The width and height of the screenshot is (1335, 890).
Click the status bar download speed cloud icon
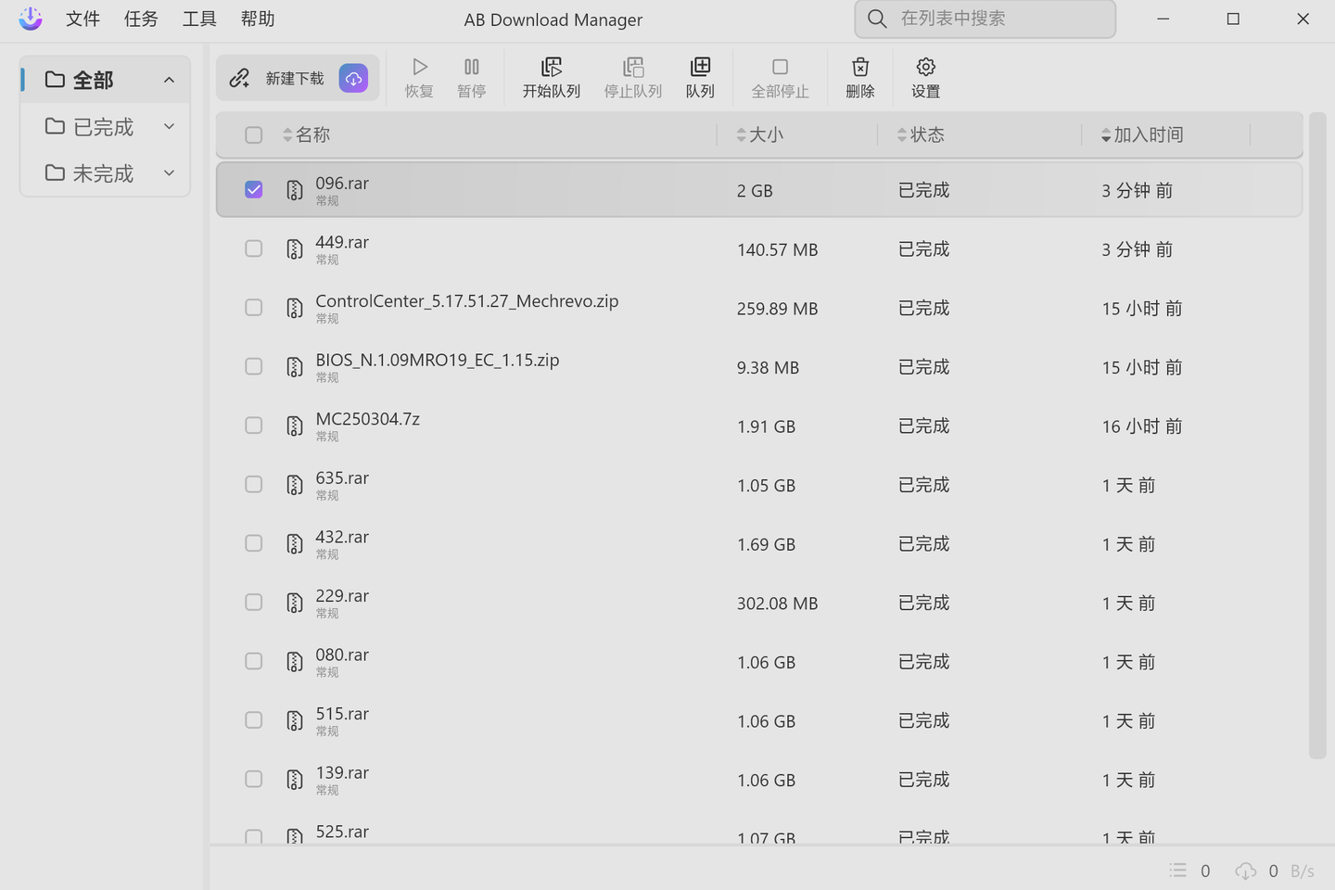1246,871
